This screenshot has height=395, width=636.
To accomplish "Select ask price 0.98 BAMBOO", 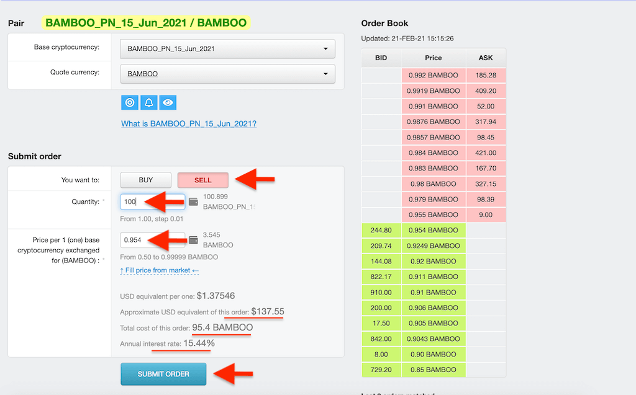I will coord(433,184).
